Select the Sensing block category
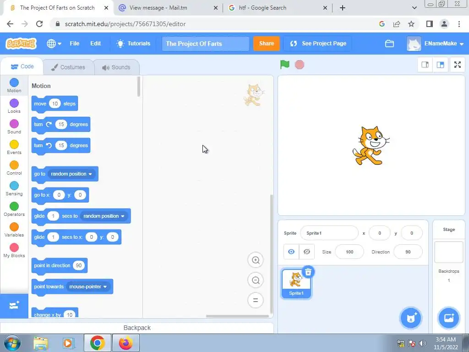Image resolution: width=469 pixels, height=352 pixels. [x=14, y=188]
